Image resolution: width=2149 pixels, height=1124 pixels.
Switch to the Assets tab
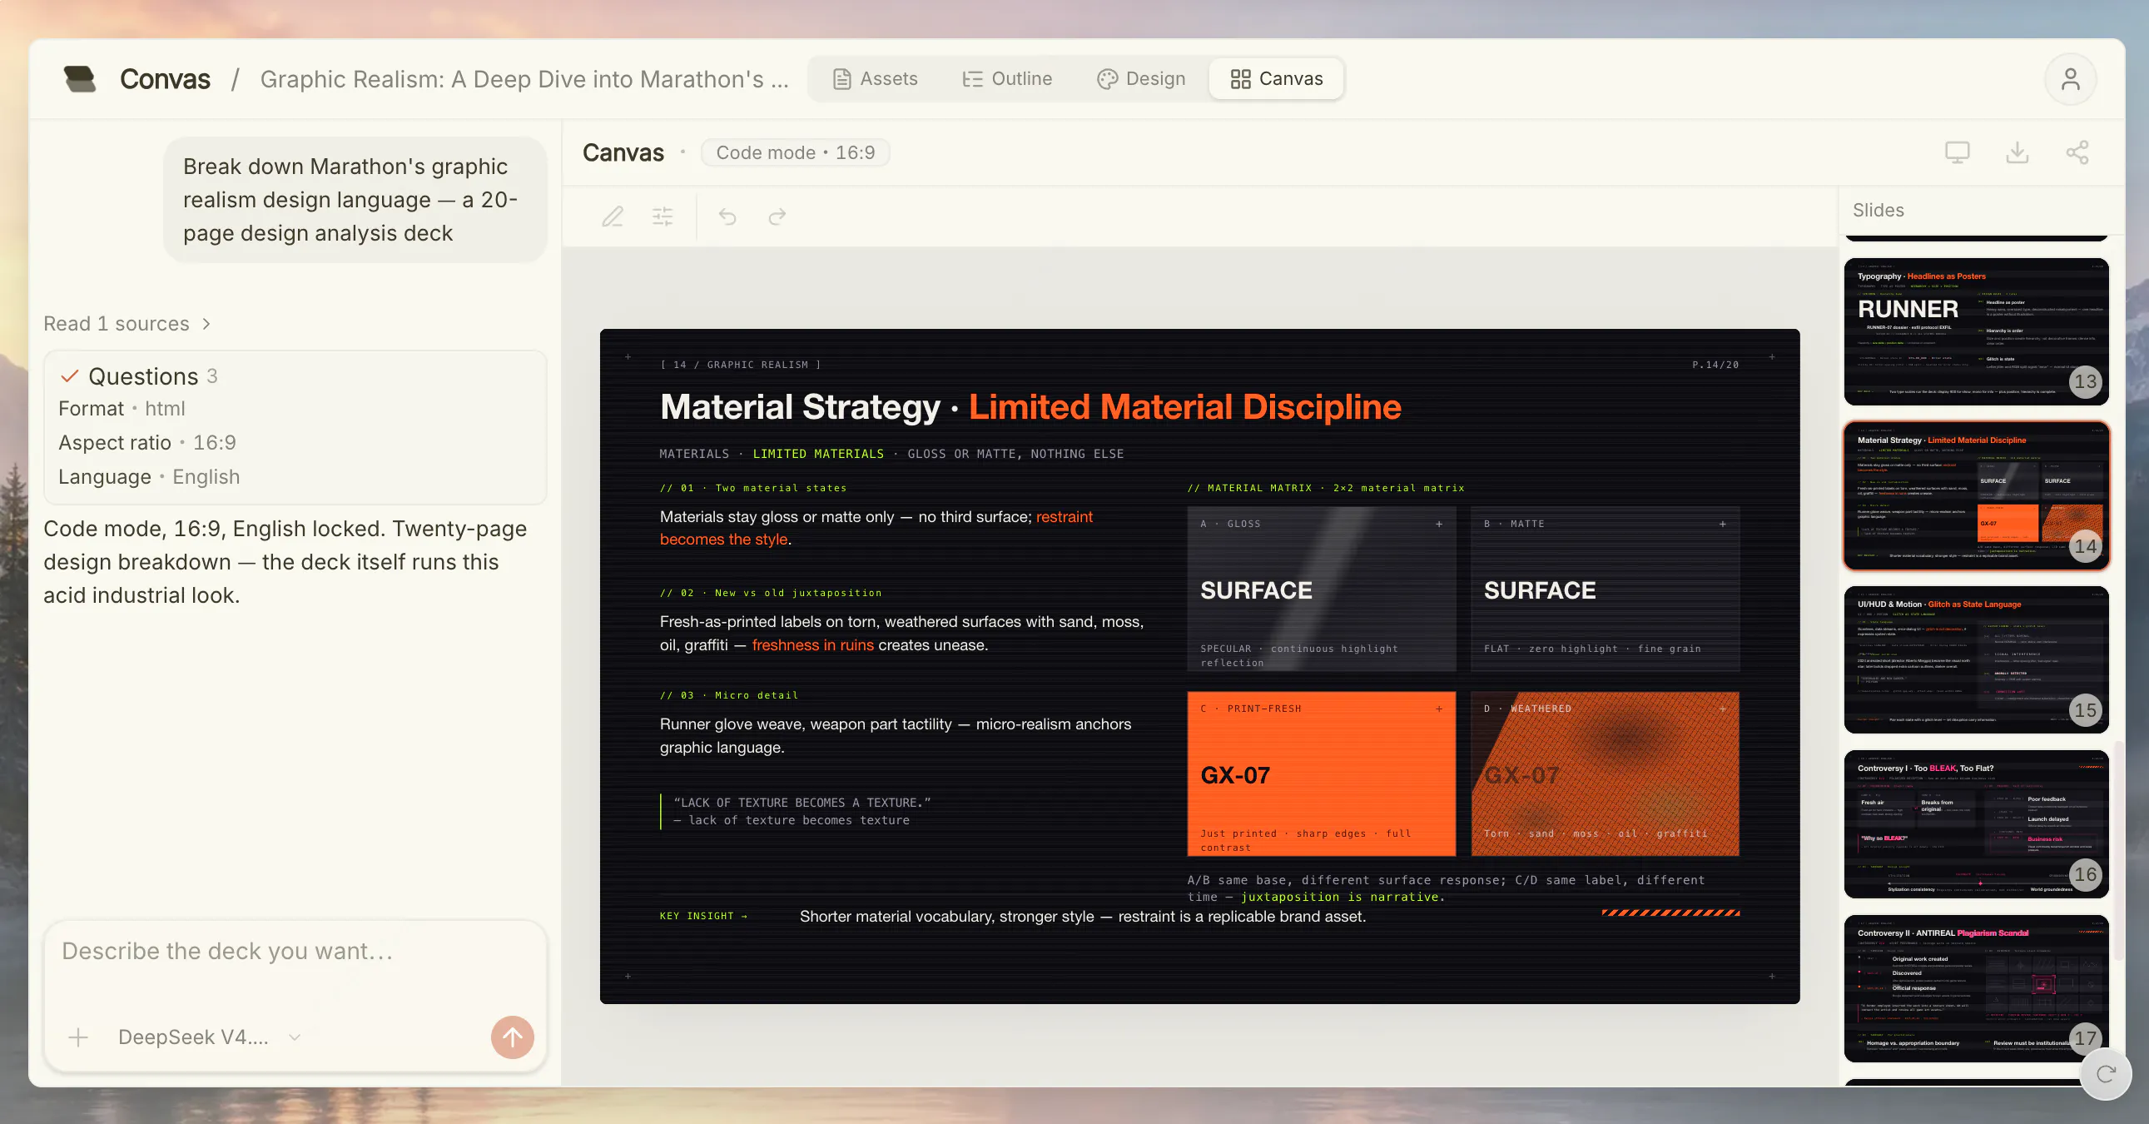coord(875,78)
